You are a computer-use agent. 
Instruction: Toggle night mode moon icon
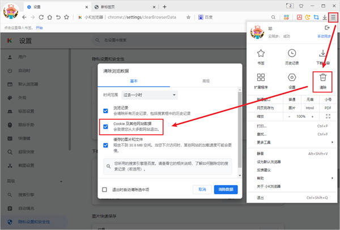308,18
